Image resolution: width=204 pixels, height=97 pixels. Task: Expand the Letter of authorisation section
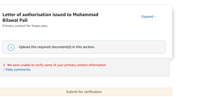point(148,16)
